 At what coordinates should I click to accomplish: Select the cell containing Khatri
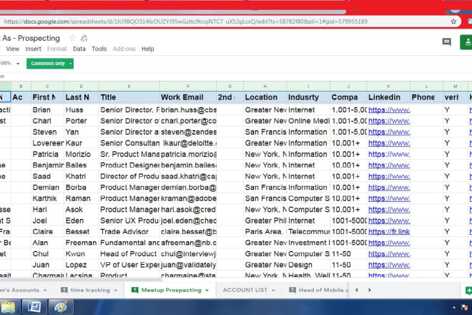pyautogui.click(x=82, y=176)
